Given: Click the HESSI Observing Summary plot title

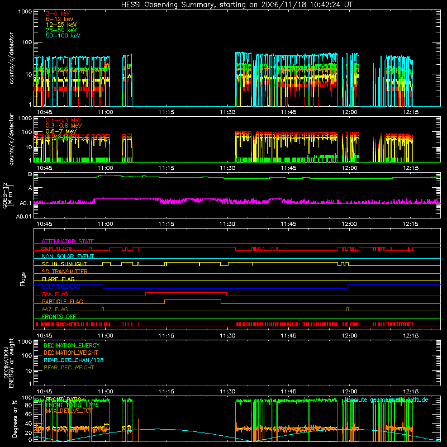Looking at the screenshot, I should 237,5.
